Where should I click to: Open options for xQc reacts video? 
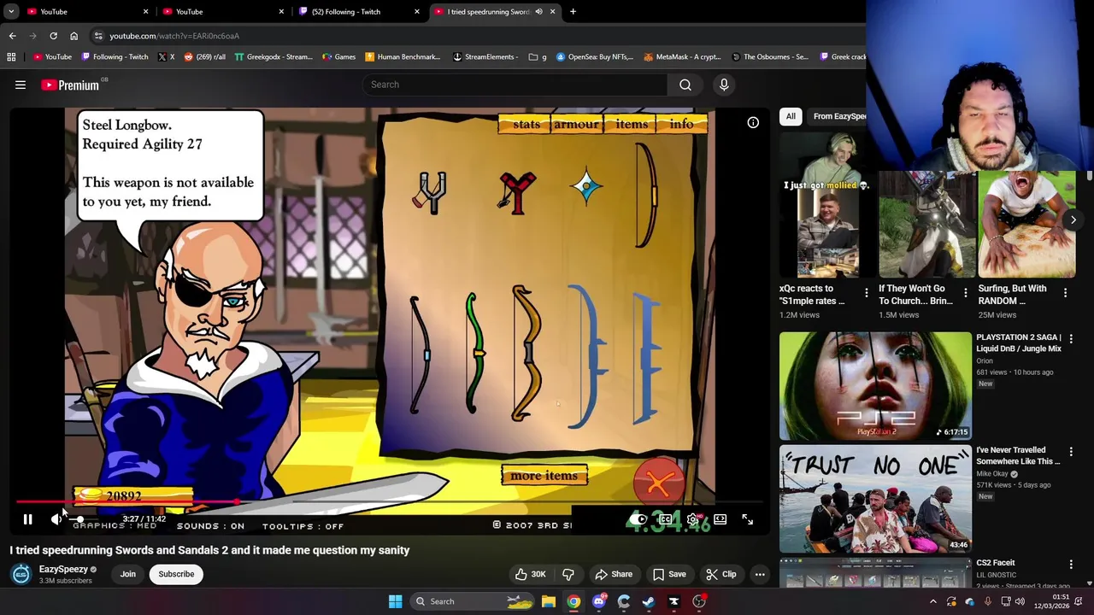pyautogui.click(x=866, y=294)
